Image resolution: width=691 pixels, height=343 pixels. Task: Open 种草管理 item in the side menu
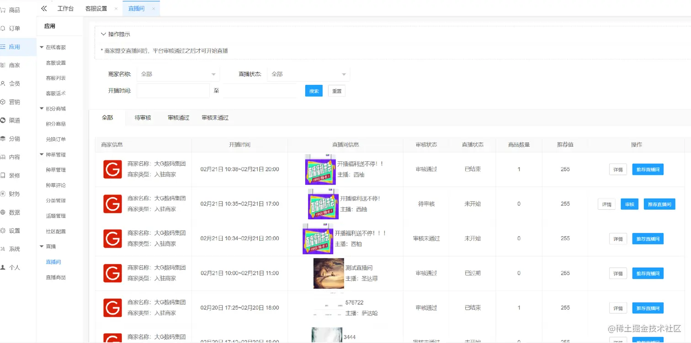pos(56,170)
